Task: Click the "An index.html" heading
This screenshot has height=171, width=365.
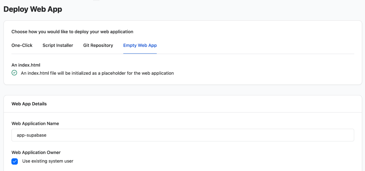Action: click(26, 65)
